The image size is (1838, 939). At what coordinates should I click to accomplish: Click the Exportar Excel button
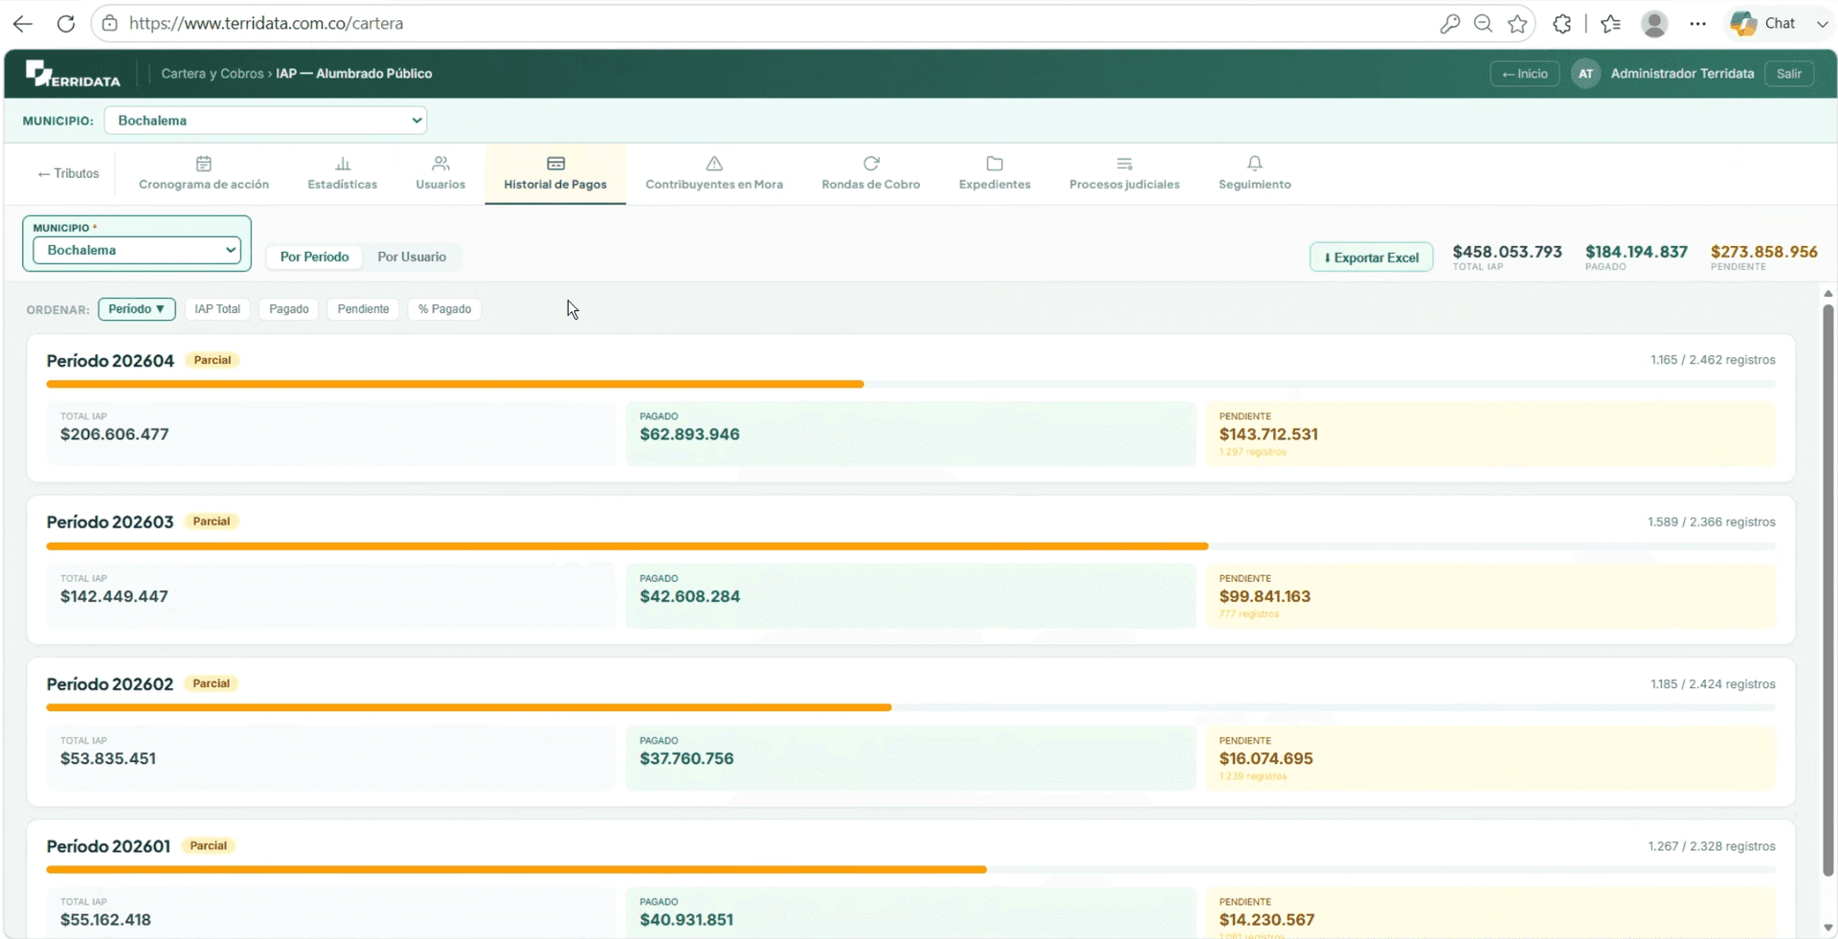(1371, 257)
